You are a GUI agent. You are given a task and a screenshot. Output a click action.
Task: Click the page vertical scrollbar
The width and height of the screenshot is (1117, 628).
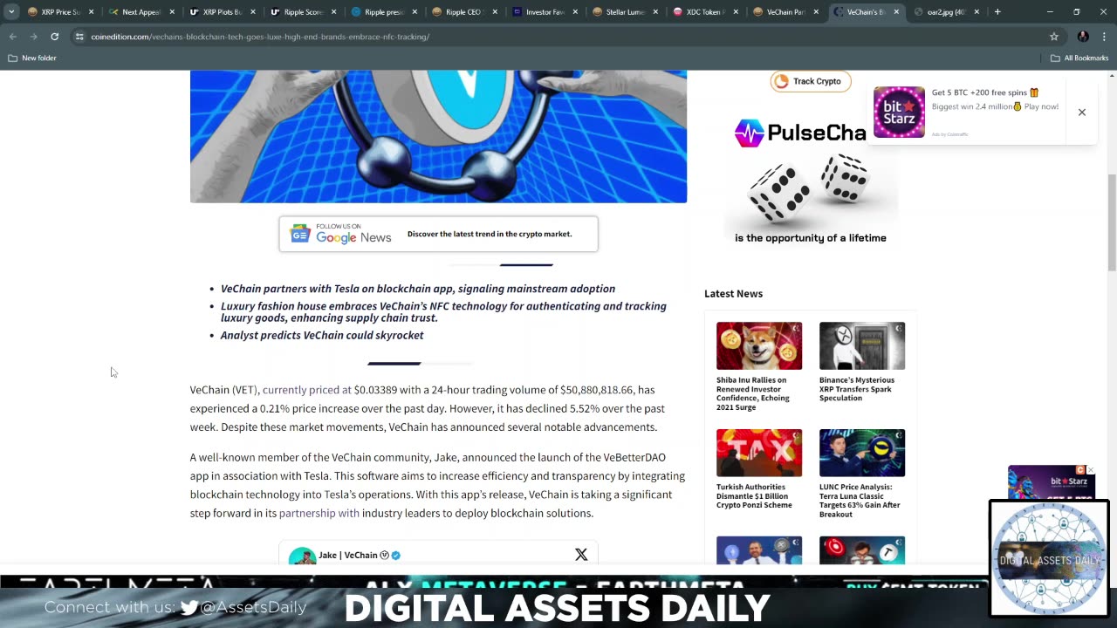pos(1111,222)
